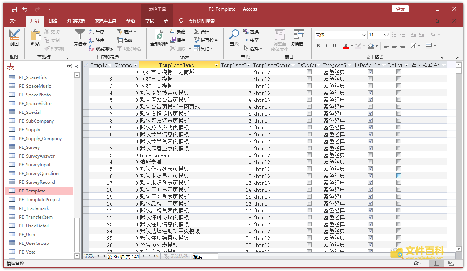Open the Go To (转至) dropdown
Viewport: 467px width, 271px height.
[x=252, y=40]
